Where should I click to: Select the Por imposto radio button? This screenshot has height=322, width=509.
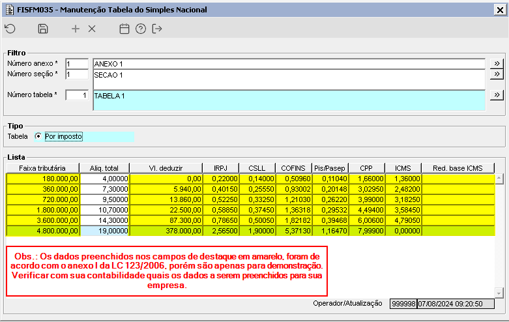pyautogui.click(x=38, y=136)
